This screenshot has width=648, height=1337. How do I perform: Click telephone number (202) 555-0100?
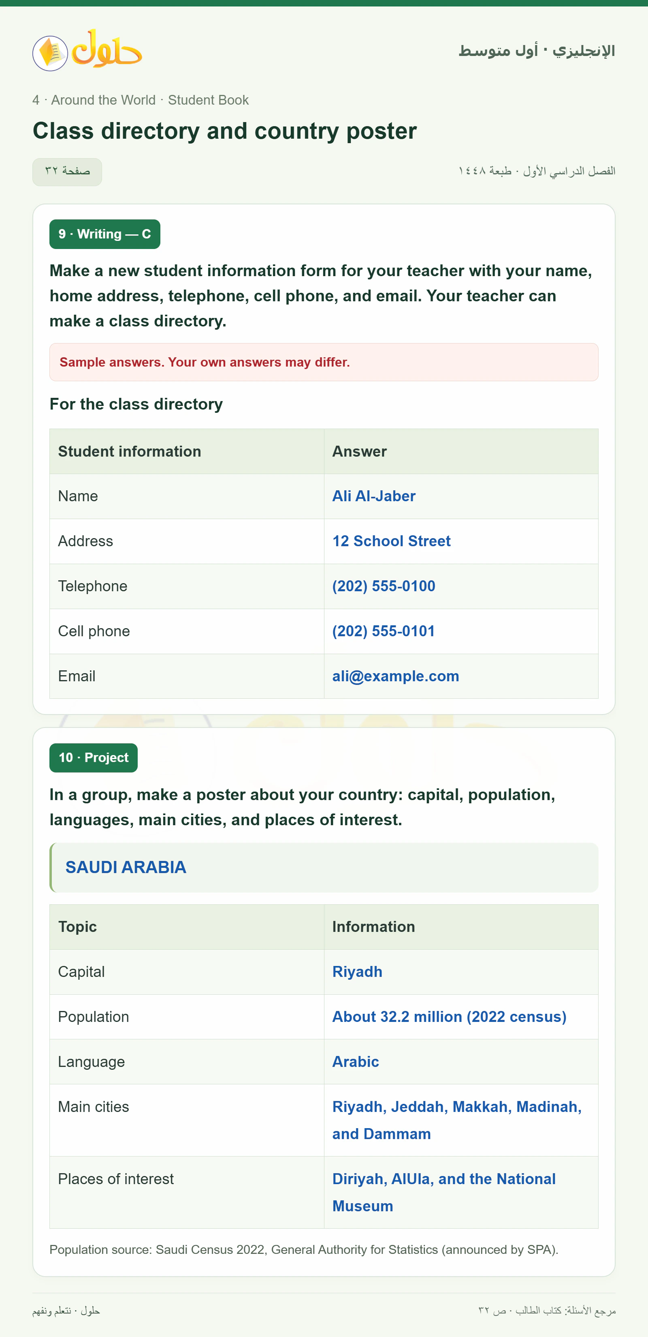click(x=384, y=586)
